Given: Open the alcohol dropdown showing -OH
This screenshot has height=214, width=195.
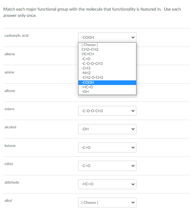Looking at the screenshot, I should pyautogui.click(x=107, y=129).
